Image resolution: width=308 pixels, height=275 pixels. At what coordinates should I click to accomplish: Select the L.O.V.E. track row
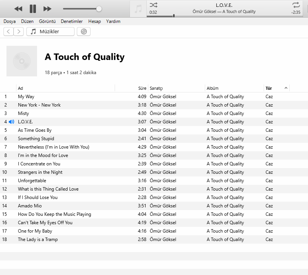coord(154,122)
